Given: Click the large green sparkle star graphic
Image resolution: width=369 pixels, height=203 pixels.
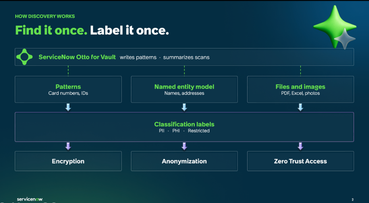Looking at the screenshot, I should point(334,26).
